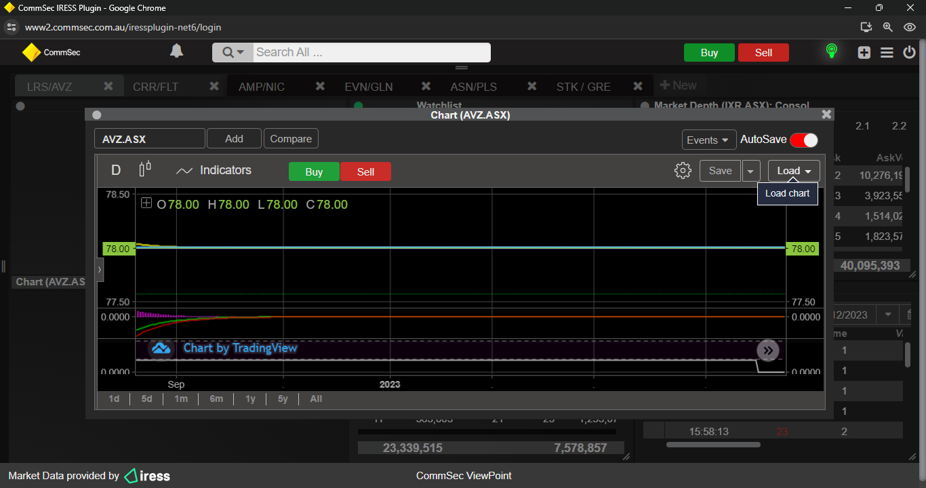The width and height of the screenshot is (926, 488).
Task: Click the AVZ.ASX symbol input field
Action: coord(150,139)
